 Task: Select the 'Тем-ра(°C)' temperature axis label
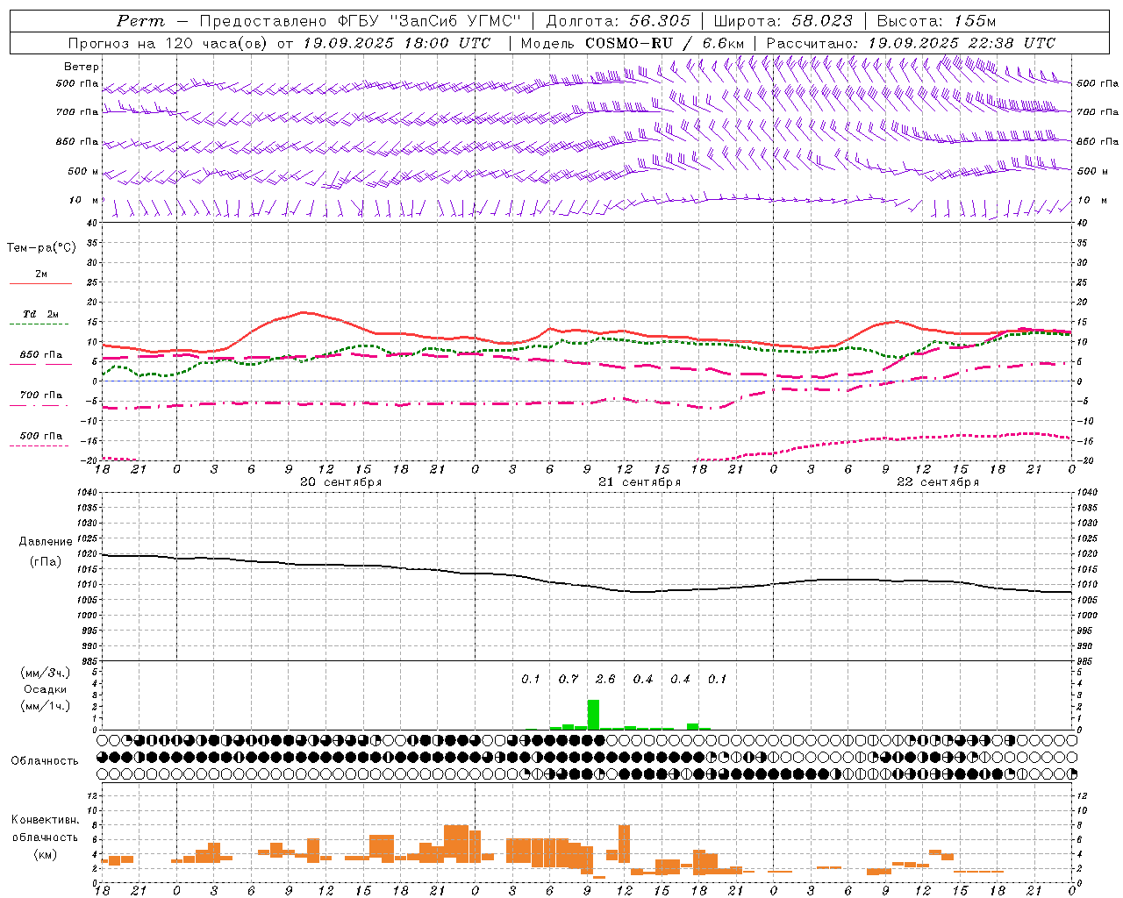coord(41,248)
